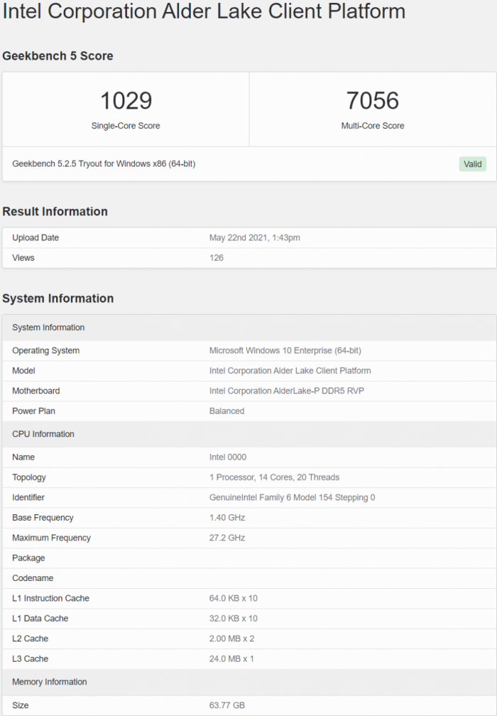Click the memory size 63.77 GB value
Viewport: 497px width, 716px height.
[227, 705]
